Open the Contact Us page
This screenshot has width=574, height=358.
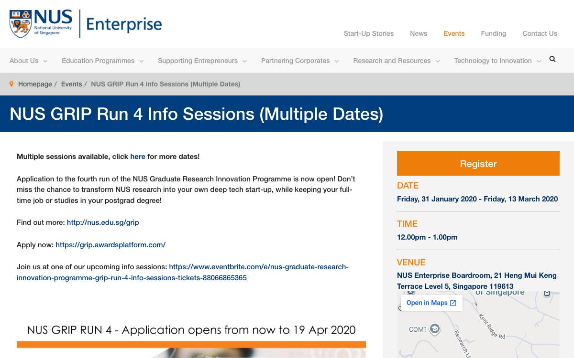[x=540, y=33]
